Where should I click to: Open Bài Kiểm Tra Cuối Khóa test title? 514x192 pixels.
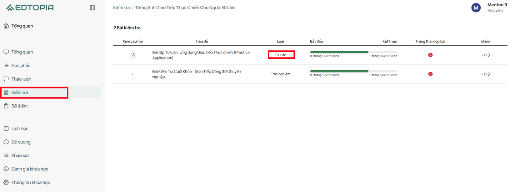tap(197, 74)
